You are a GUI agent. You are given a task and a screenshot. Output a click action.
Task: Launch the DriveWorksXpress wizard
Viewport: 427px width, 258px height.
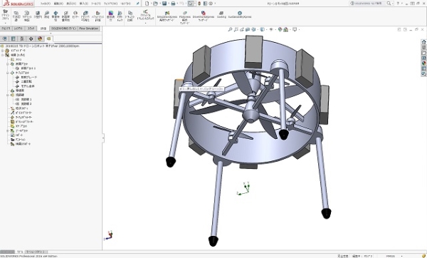click(203, 16)
